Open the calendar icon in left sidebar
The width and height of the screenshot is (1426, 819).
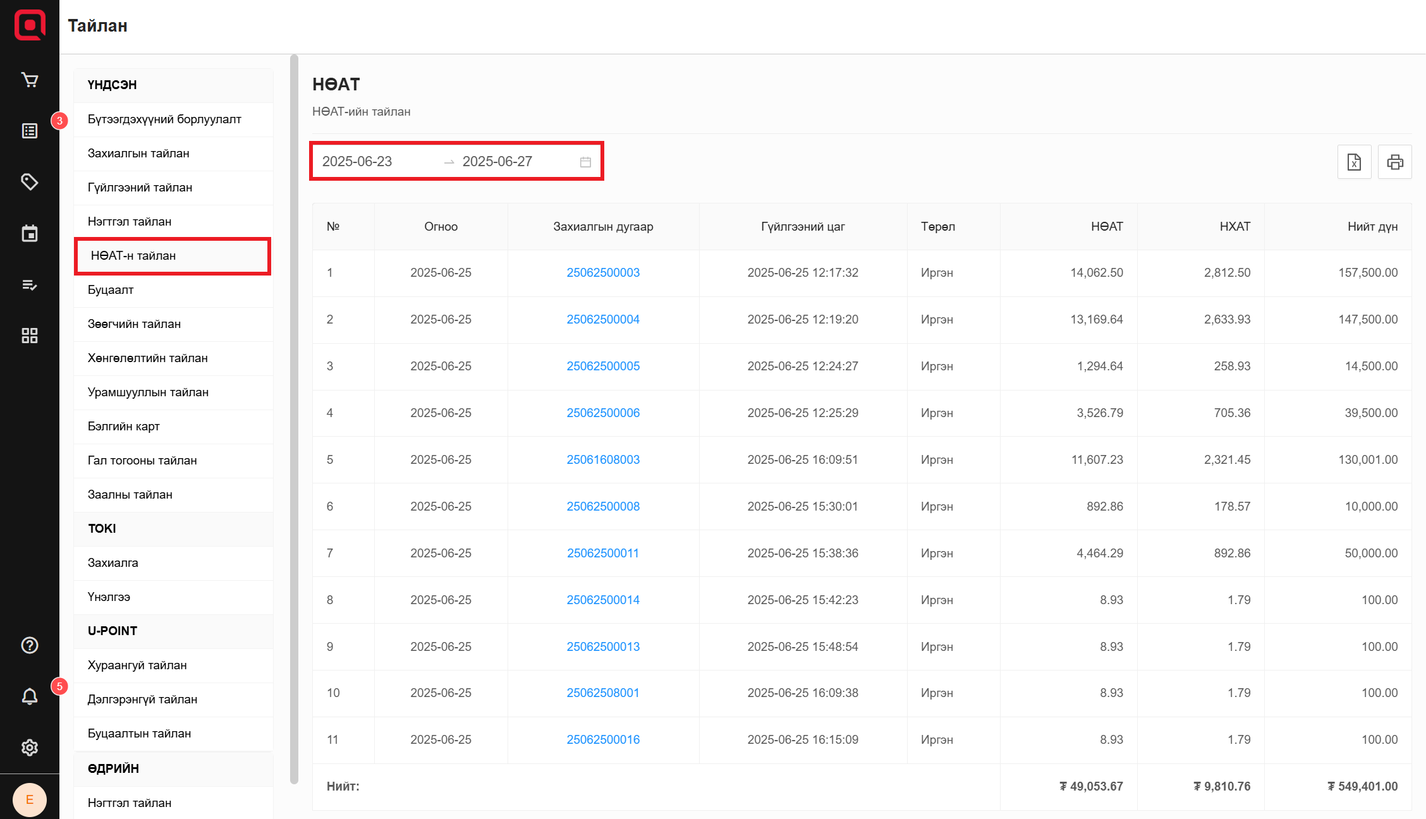point(30,233)
